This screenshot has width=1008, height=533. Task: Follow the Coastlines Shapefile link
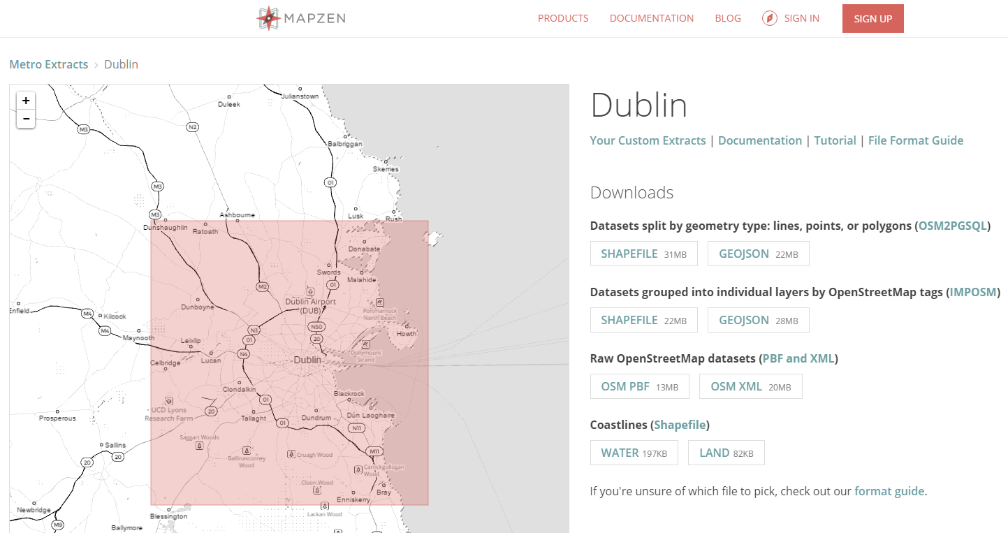click(680, 425)
